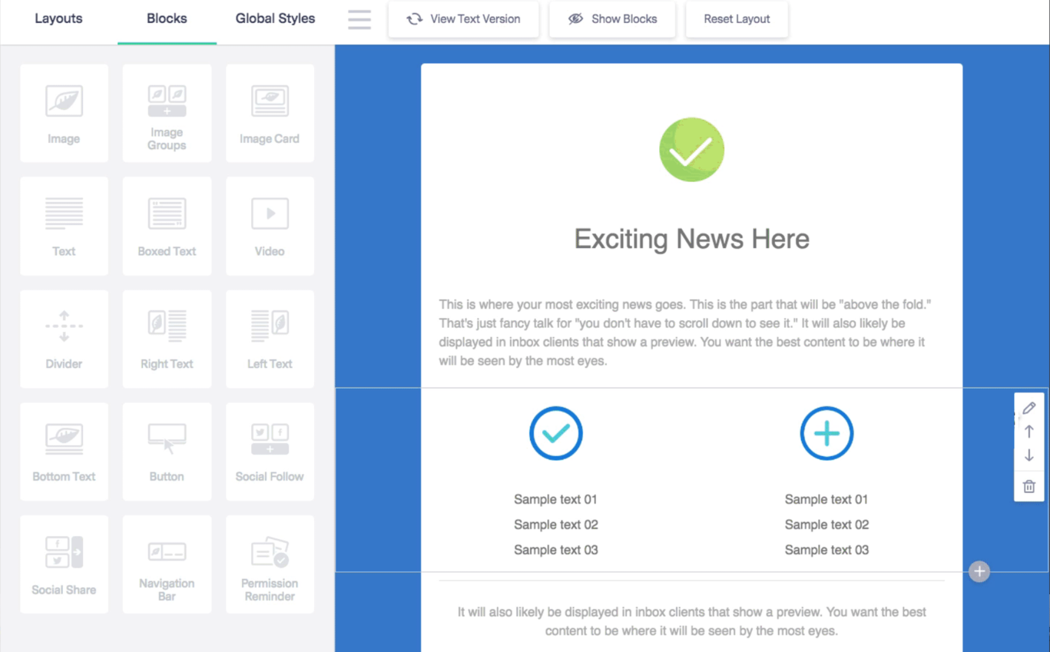Viewport: 1050px width, 652px height.
Task: Click the footer paragraph 'It will also likely be displayed'
Action: point(691,621)
